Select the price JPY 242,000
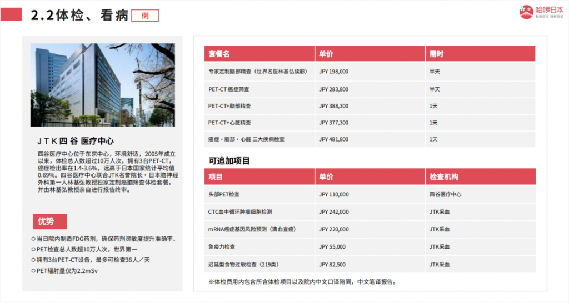569x303 pixels. [x=334, y=211]
